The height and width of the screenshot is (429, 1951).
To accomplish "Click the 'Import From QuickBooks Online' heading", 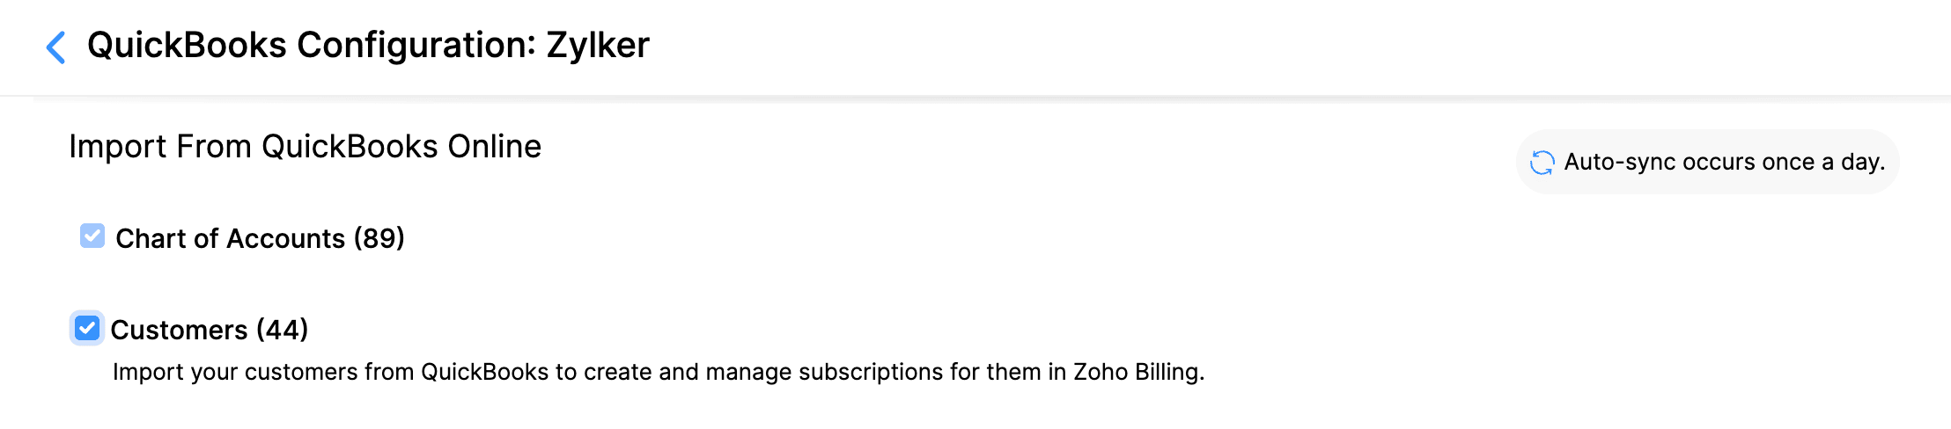I will (305, 147).
